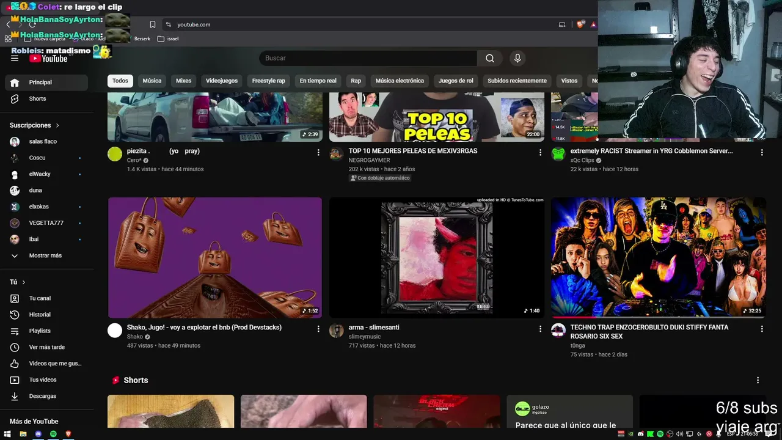Image resolution: width=782 pixels, height=440 pixels.
Task: Expand the Tú section chevron
Action: click(x=24, y=282)
